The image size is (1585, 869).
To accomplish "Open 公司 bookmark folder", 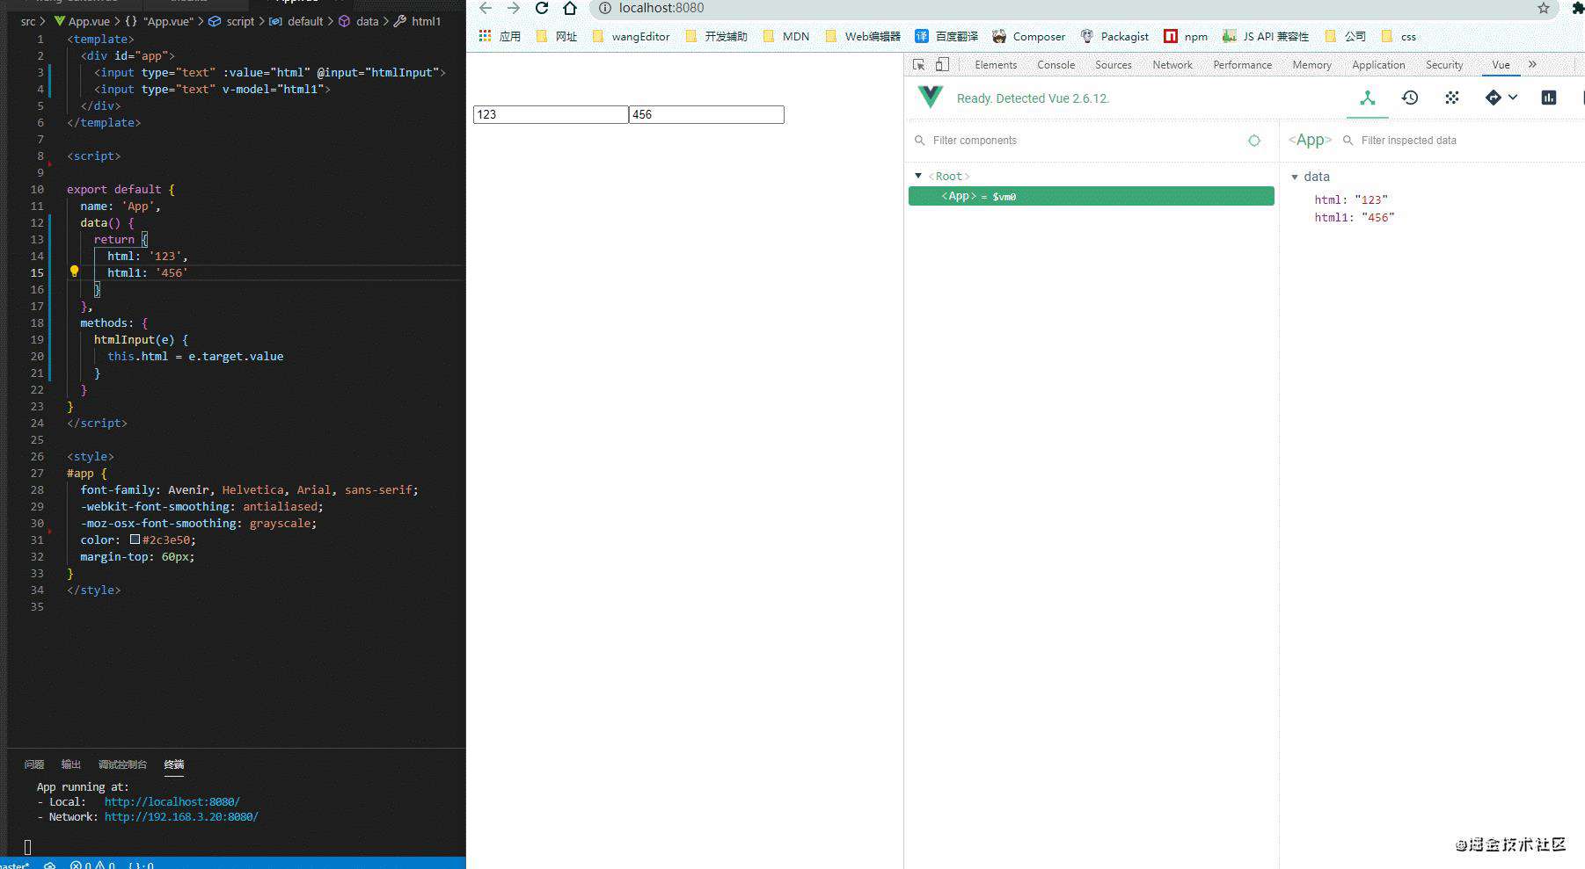I will [x=1345, y=36].
